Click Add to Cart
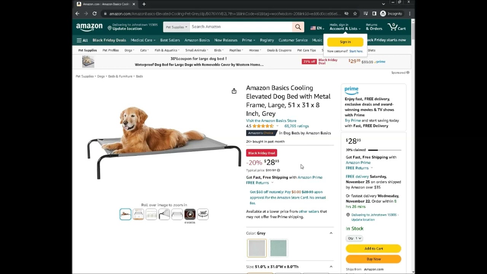 373,249
